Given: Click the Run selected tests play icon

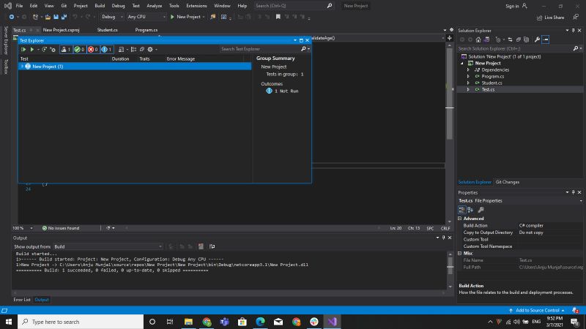Looking at the screenshot, I should point(32,49).
